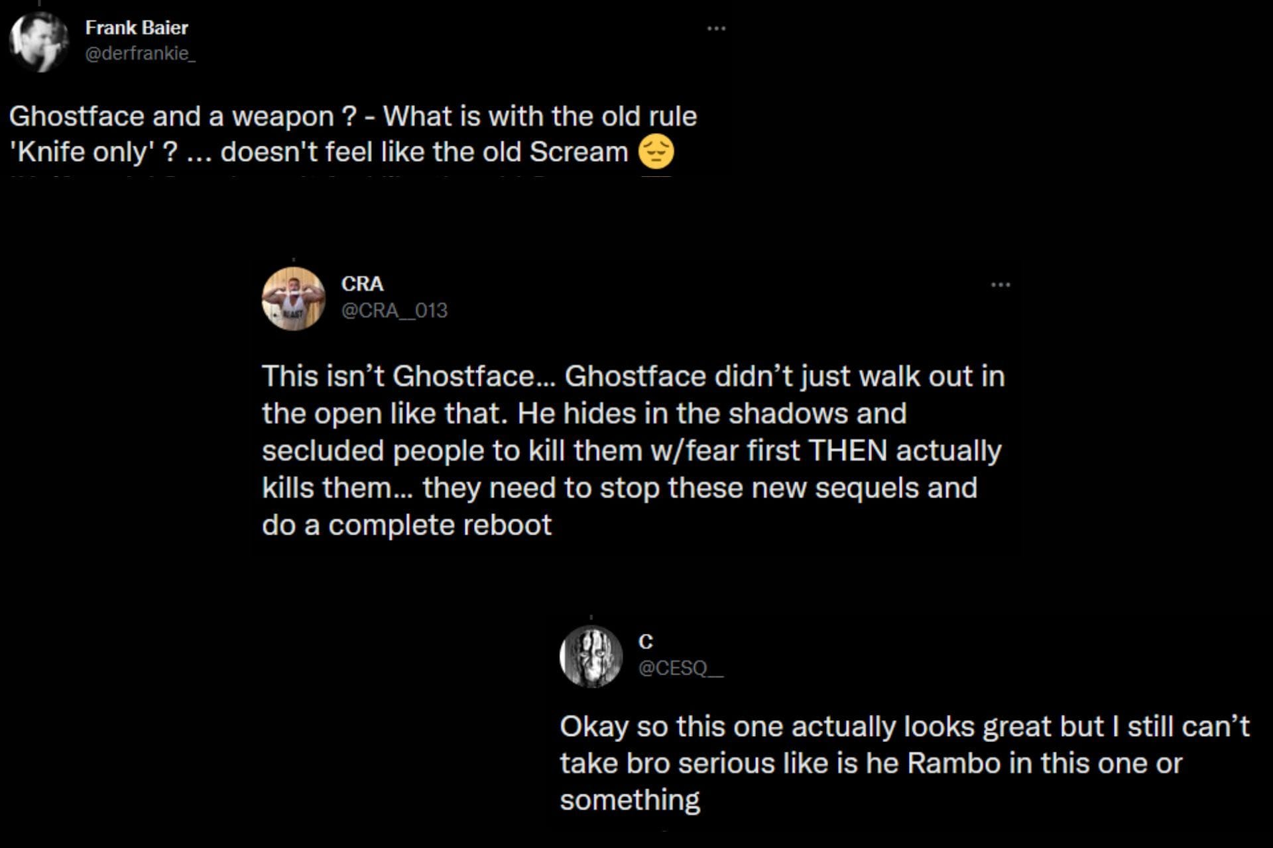Click 'Knife only' phrase in Frank's tweet

click(x=82, y=152)
